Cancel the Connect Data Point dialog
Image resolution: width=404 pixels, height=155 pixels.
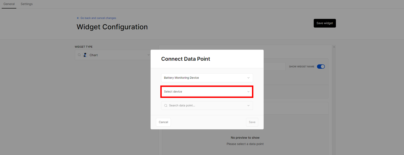163,122
